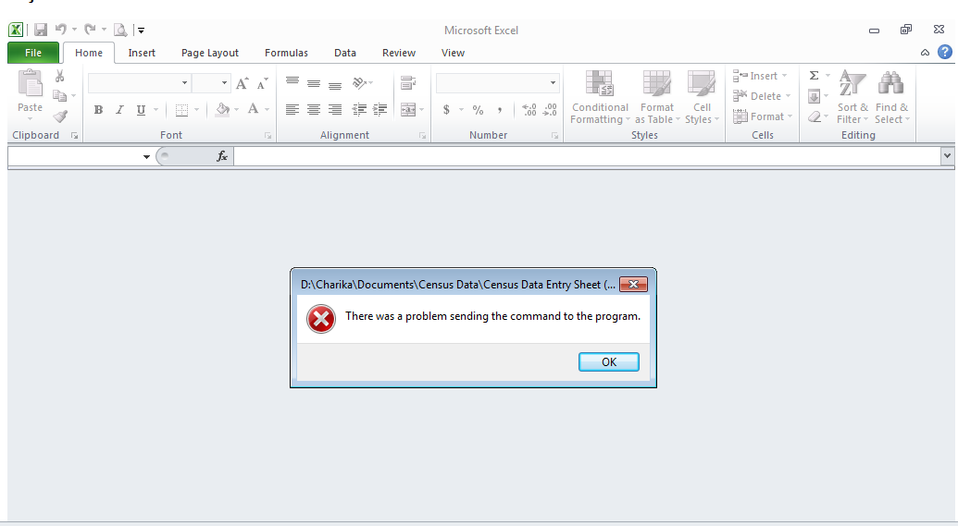Decrease font size with the shrink icon

pyautogui.click(x=262, y=83)
